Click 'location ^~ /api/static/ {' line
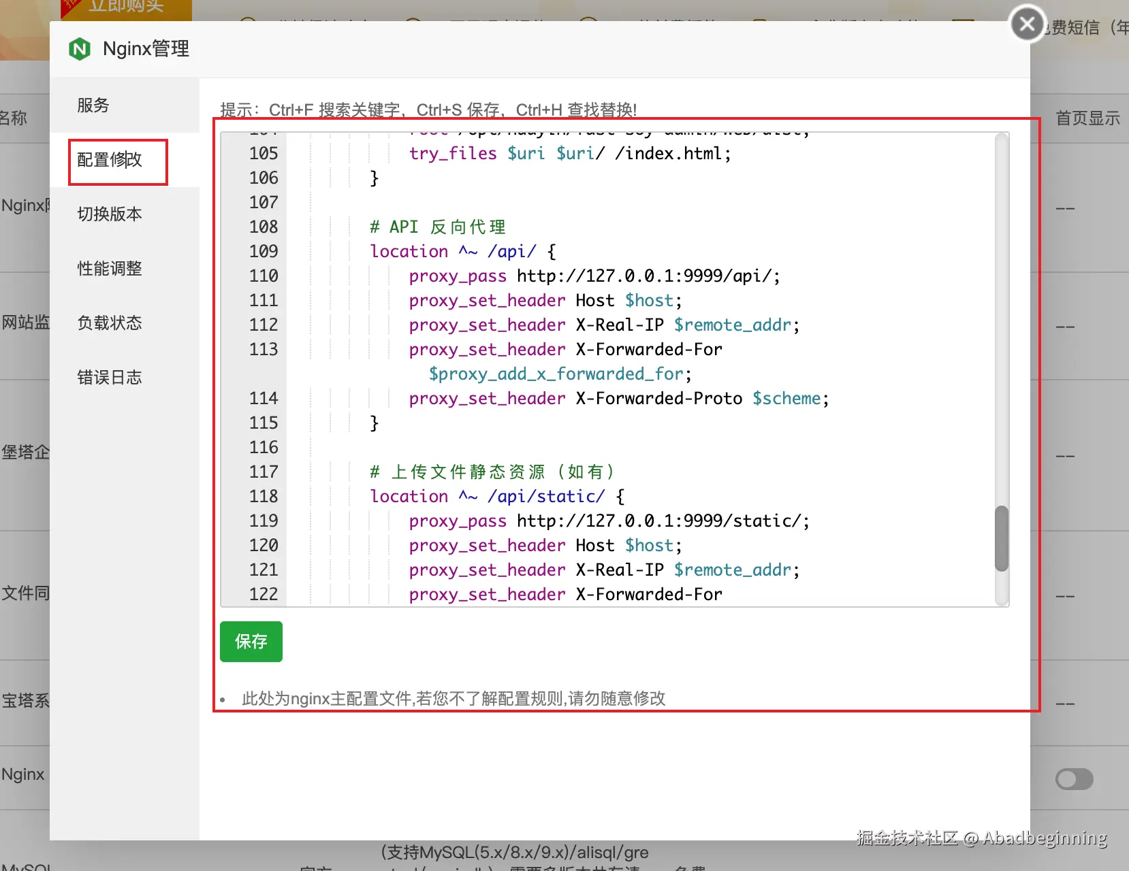The height and width of the screenshot is (871, 1129). click(x=498, y=496)
